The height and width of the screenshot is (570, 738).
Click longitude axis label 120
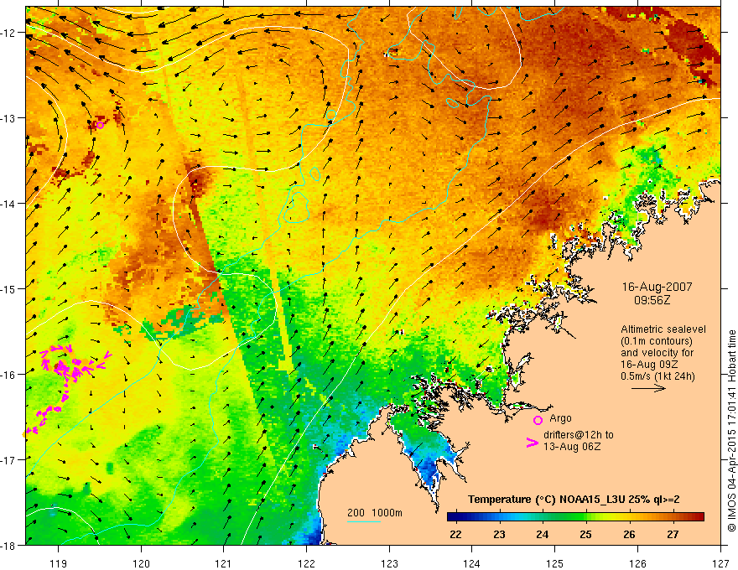pos(141,563)
